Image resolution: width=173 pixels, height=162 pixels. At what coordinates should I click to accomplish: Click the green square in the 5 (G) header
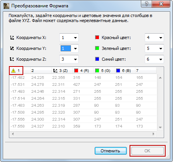point(97,70)
